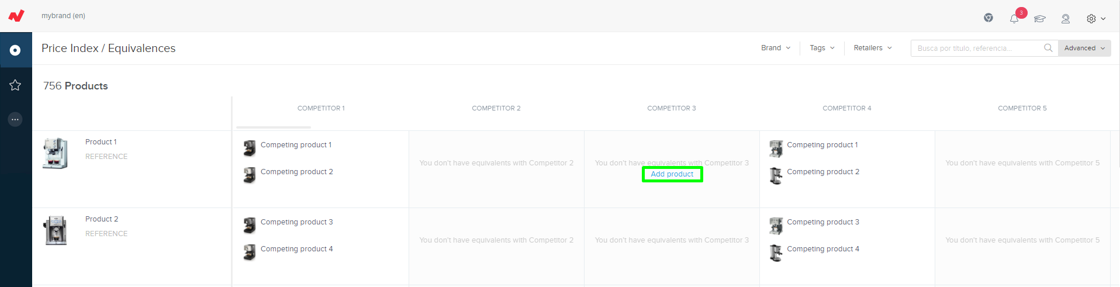Open Competing product 1 thumbnail under Competitor 4
This screenshot has height=287, width=1120.
tap(776, 148)
